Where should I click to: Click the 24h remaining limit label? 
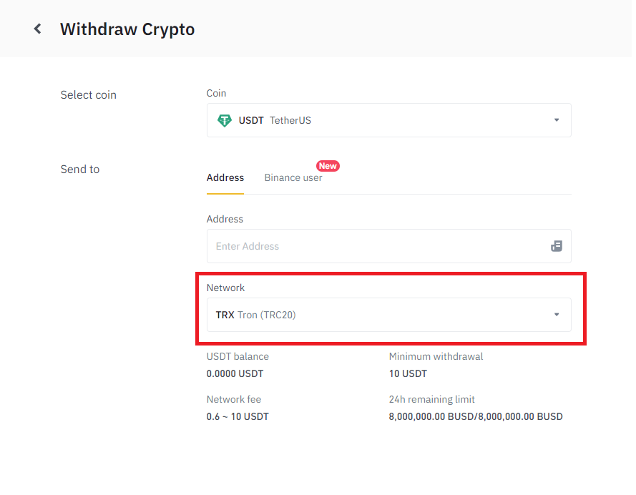(x=431, y=399)
